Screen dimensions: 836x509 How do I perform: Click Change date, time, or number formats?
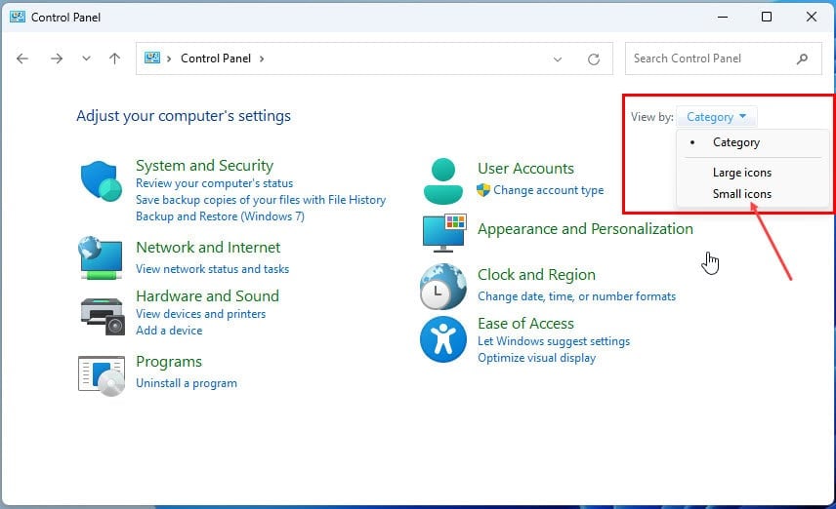(x=577, y=296)
